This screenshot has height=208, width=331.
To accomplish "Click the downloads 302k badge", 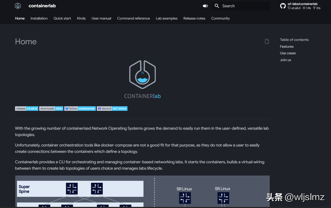I will 51,108.
